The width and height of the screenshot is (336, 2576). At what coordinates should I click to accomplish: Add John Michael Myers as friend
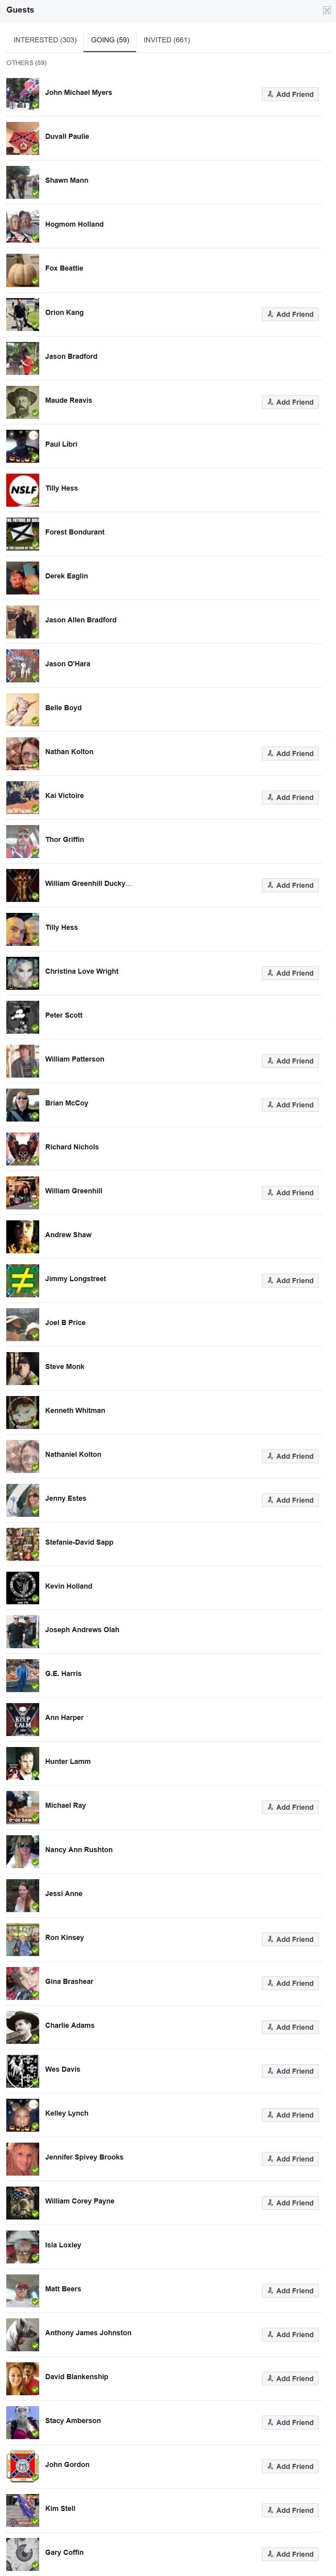[x=290, y=94]
